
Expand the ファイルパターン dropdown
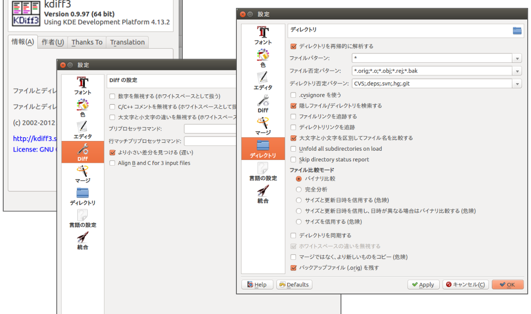tap(517, 59)
